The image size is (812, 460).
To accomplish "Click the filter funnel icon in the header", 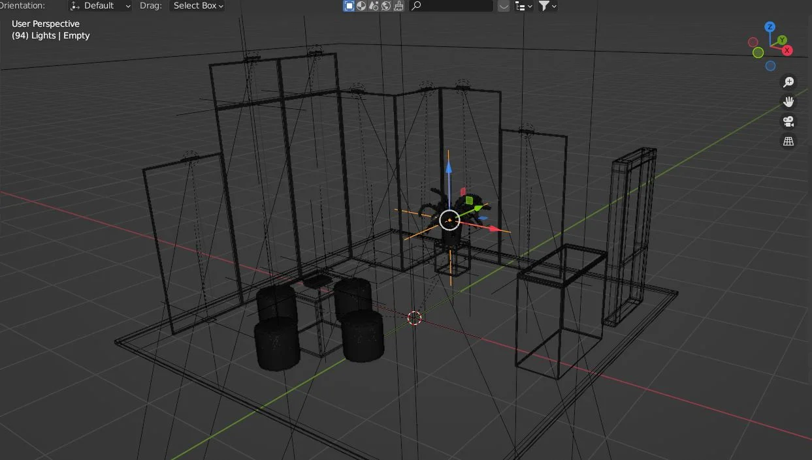I will (x=544, y=6).
